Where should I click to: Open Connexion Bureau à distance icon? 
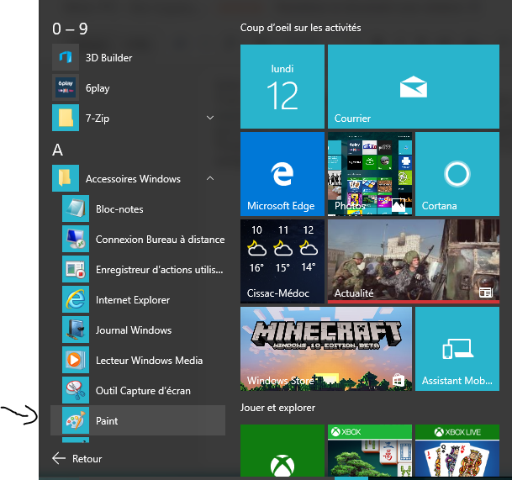point(76,239)
